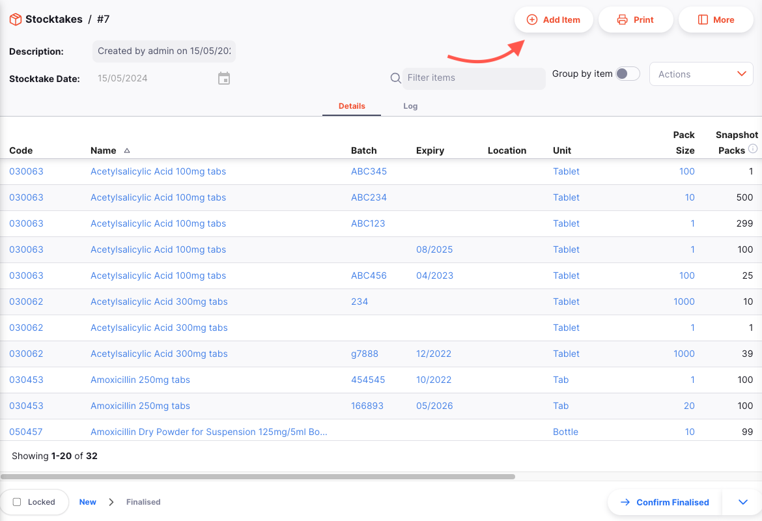The width and height of the screenshot is (762, 521).
Task: Click the Stocktakes box icon
Action: point(16,20)
